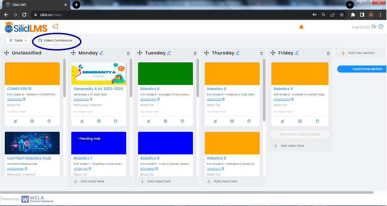Screen dimensions: 387x206
Task: Copy the COMPUTER 10 class code
Action: (x=25, y=99)
